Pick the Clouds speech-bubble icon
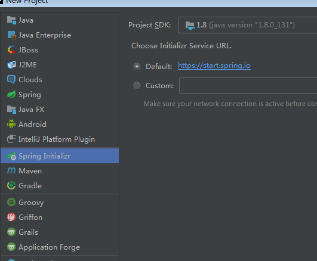317x261 pixels. (11, 79)
